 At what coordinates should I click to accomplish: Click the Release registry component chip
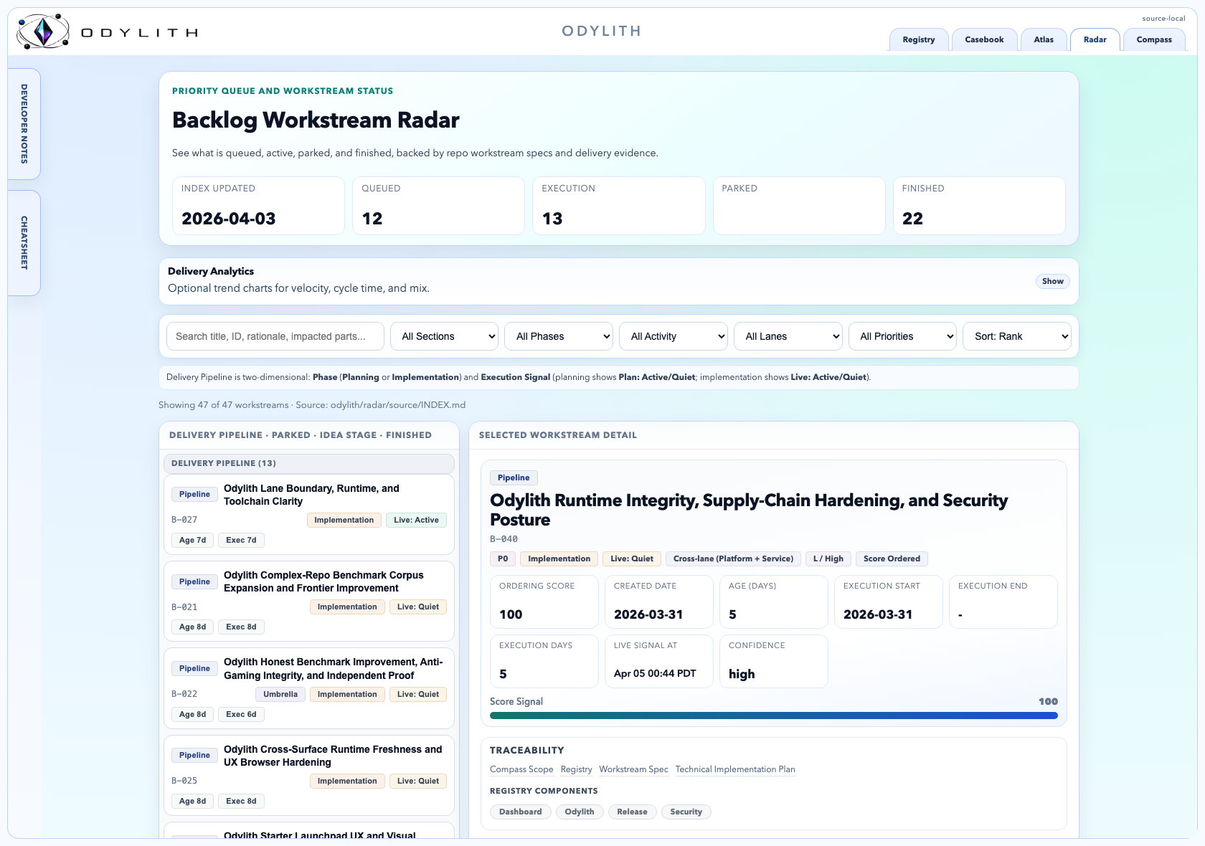(632, 812)
